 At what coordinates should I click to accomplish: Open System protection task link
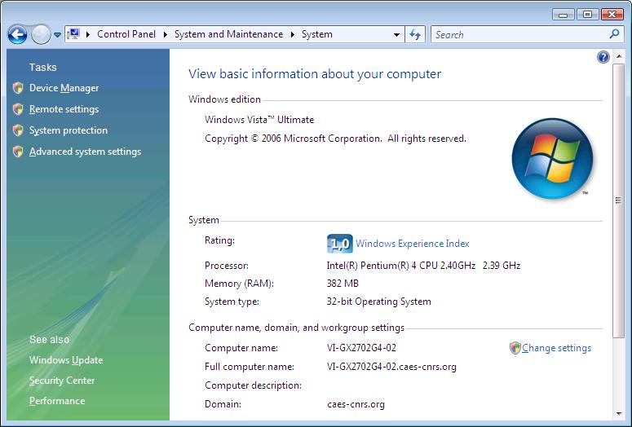coord(69,130)
